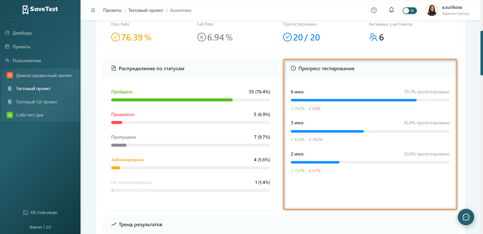The width and height of the screenshot is (483, 234).
Task: Select Демонстрационный проект in sidebar
Action: coord(40,75)
